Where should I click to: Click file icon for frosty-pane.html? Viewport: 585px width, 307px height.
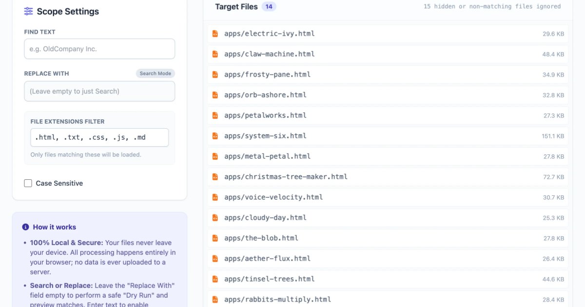click(215, 75)
